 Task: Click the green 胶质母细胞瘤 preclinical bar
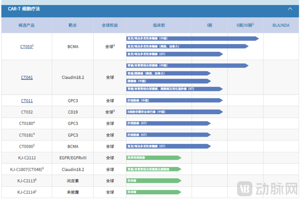[153, 158]
